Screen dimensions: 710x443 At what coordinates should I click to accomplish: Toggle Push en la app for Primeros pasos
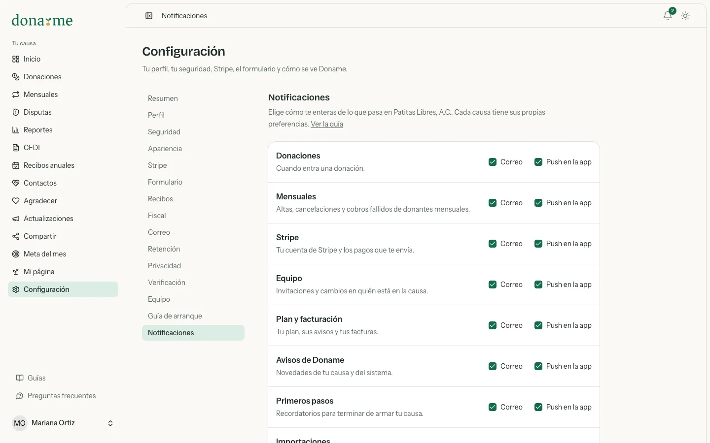pos(538,407)
